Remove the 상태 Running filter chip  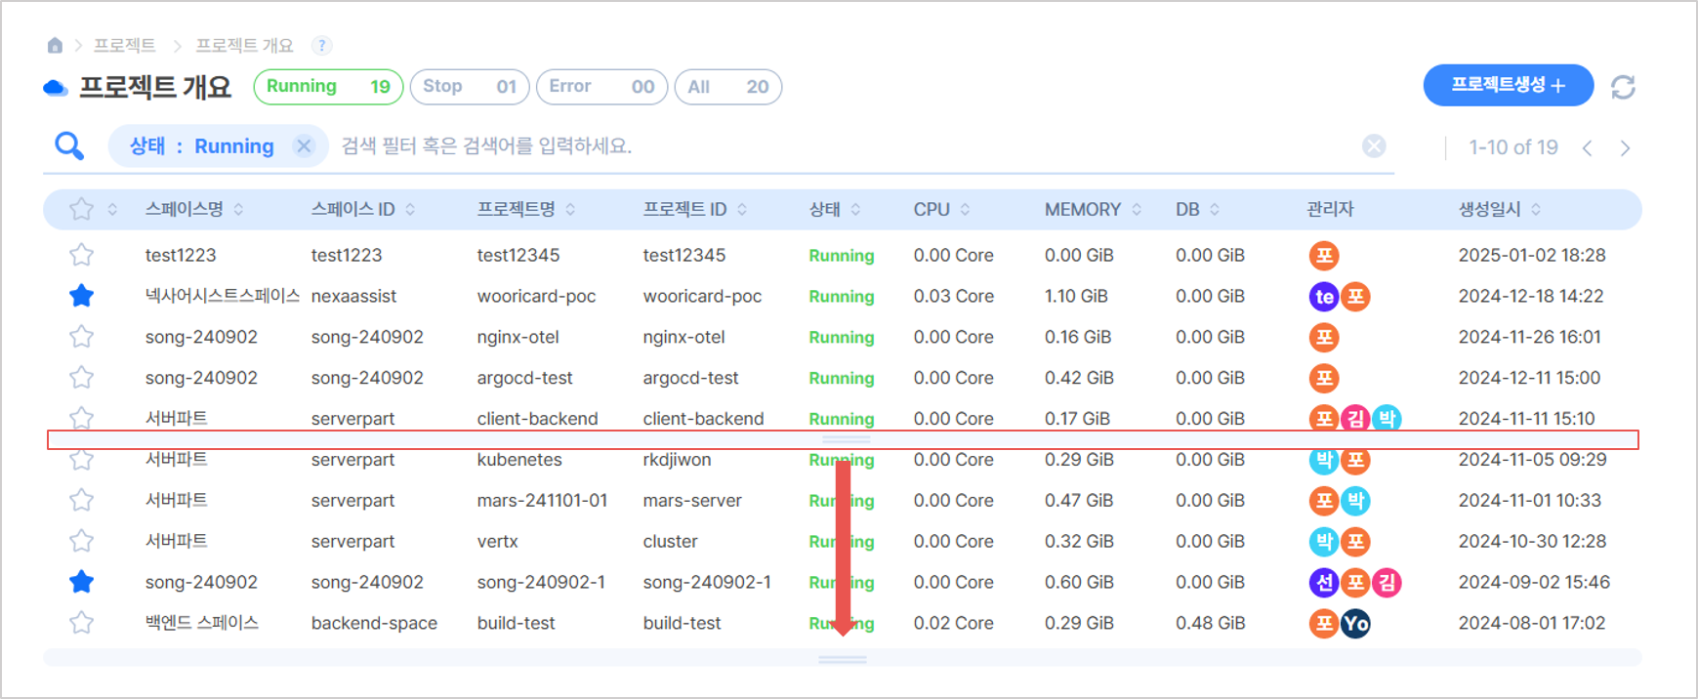[x=304, y=146]
